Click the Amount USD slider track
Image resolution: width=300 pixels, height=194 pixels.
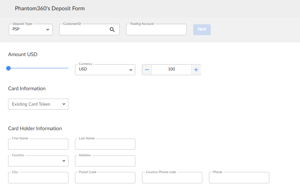(40, 68)
